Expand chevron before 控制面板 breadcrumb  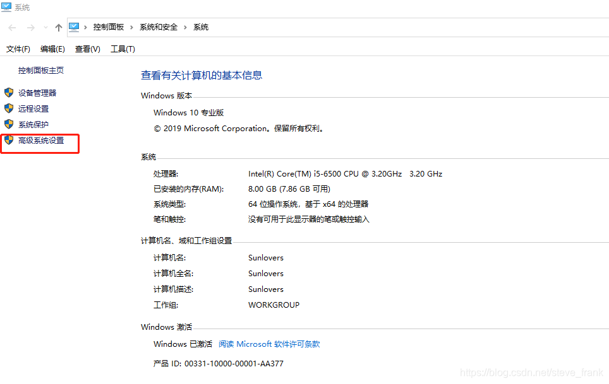click(x=85, y=27)
